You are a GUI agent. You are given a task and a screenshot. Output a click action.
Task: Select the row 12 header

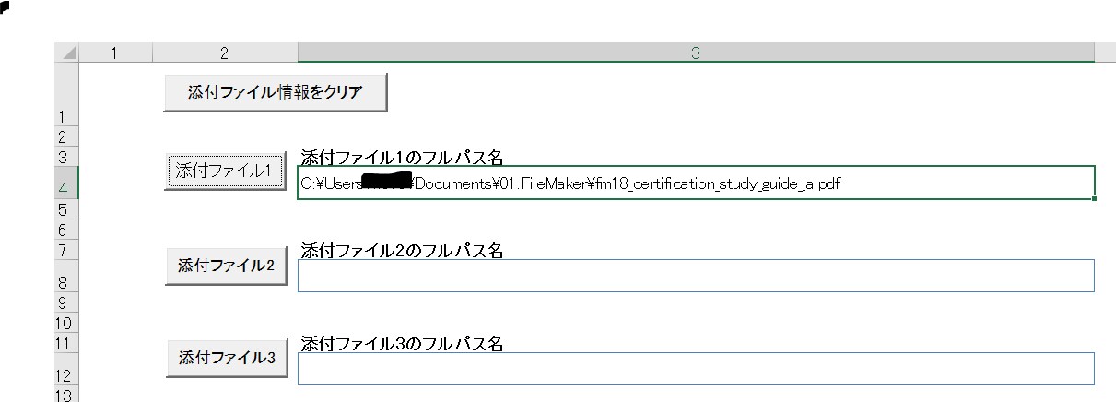pyautogui.click(x=67, y=369)
